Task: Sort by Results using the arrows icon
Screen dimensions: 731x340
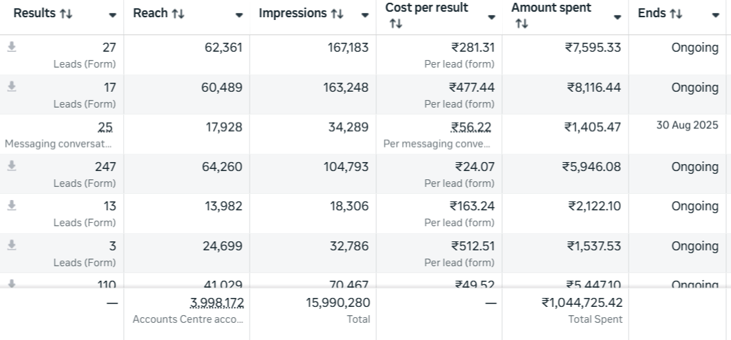Action: coord(66,14)
